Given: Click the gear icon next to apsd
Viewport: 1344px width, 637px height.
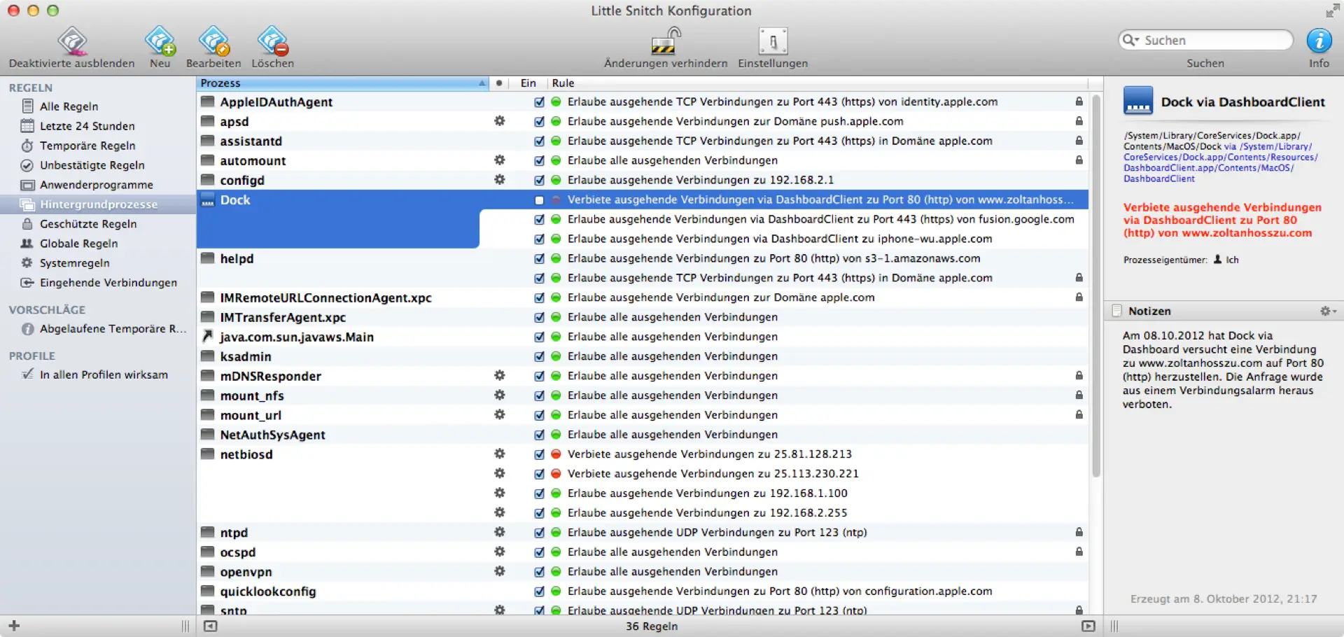Looking at the screenshot, I should click(x=499, y=121).
